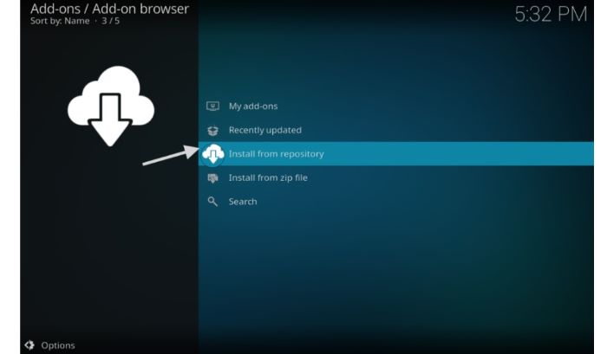Click the Recently updated open-box icon

pyautogui.click(x=212, y=130)
